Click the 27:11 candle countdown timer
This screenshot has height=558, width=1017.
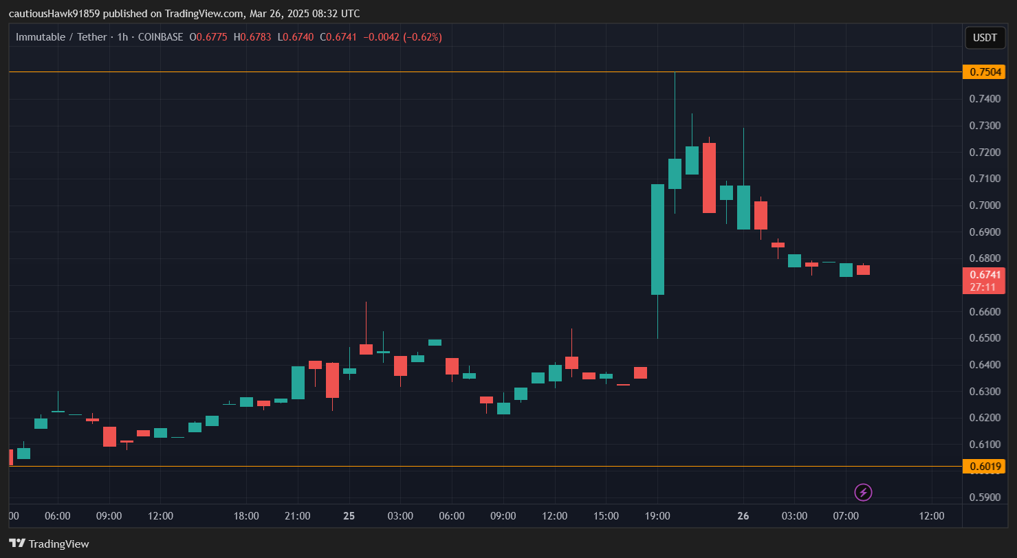(x=983, y=287)
